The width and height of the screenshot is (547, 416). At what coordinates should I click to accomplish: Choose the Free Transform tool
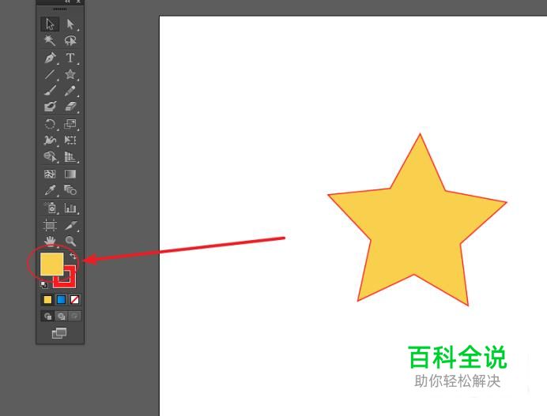70,141
